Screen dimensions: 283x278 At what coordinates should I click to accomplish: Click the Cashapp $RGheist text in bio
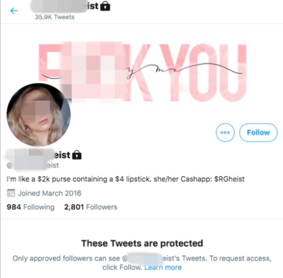[x=213, y=179]
